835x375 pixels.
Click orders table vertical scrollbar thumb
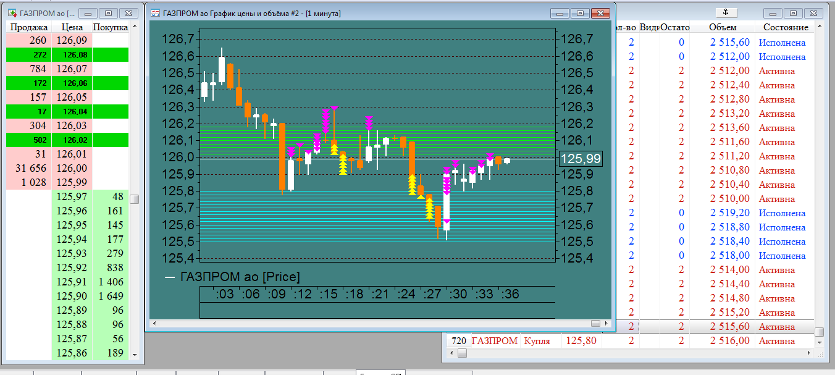[819, 332]
